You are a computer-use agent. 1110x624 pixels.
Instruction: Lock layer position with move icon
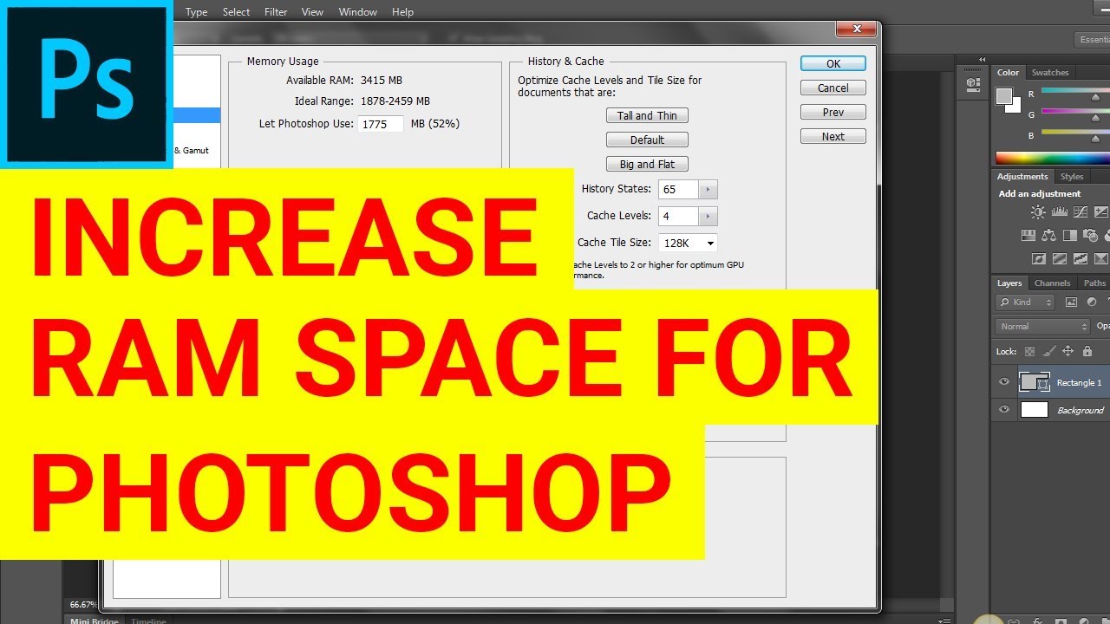[1068, 351]
